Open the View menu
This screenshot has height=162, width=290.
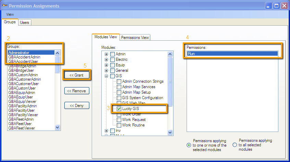pyautogui.click(x=10, y=14)
